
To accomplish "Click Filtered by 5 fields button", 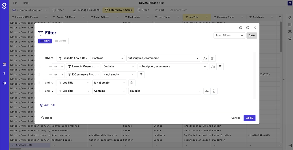I will [119, 10].
